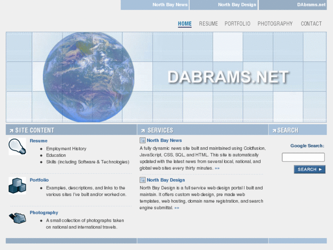333x250 pixels.
Task: Click the SEARCH button
Action: 310,169
